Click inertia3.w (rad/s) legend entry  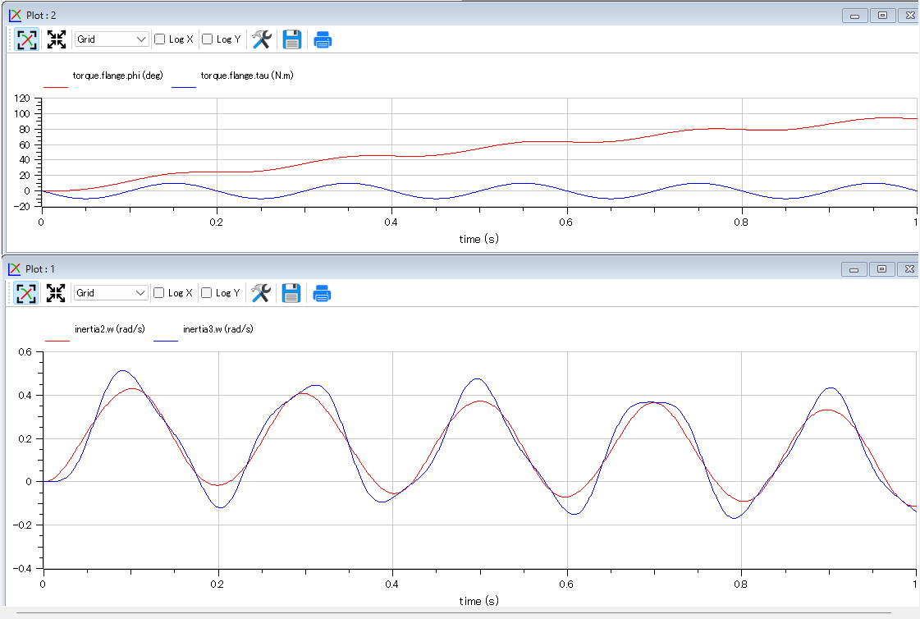[x=218, y=329]
